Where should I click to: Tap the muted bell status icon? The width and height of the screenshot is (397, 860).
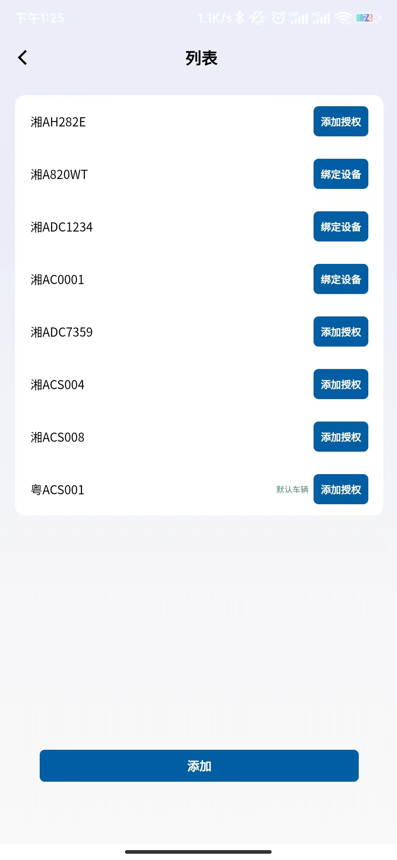click(x=258, y=18)
